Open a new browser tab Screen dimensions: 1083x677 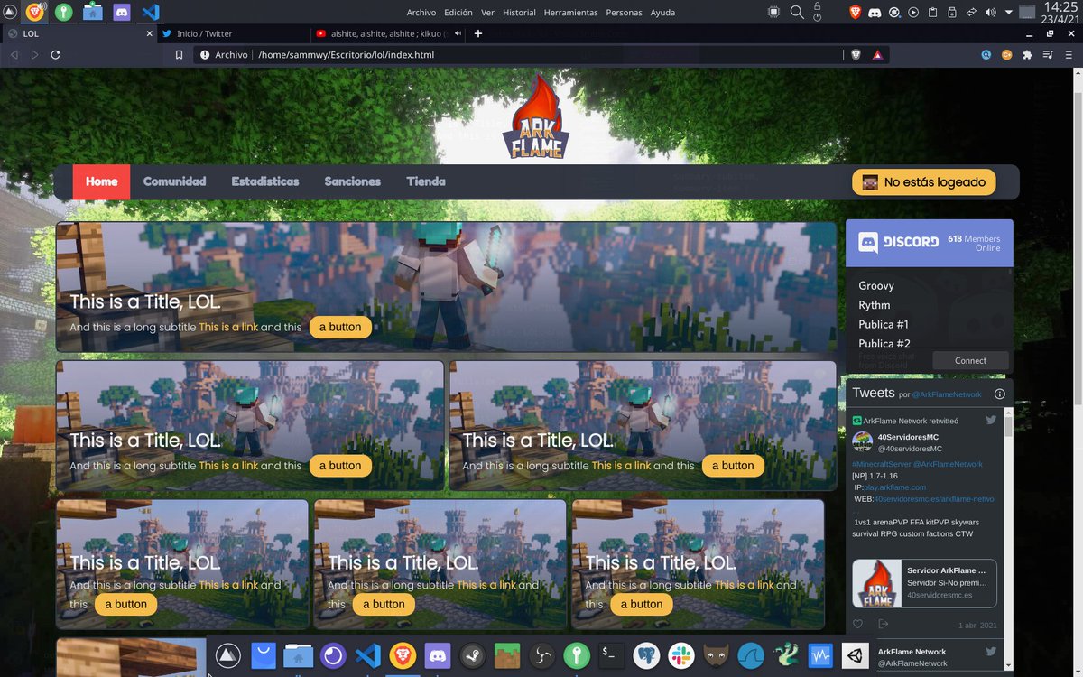478,33
